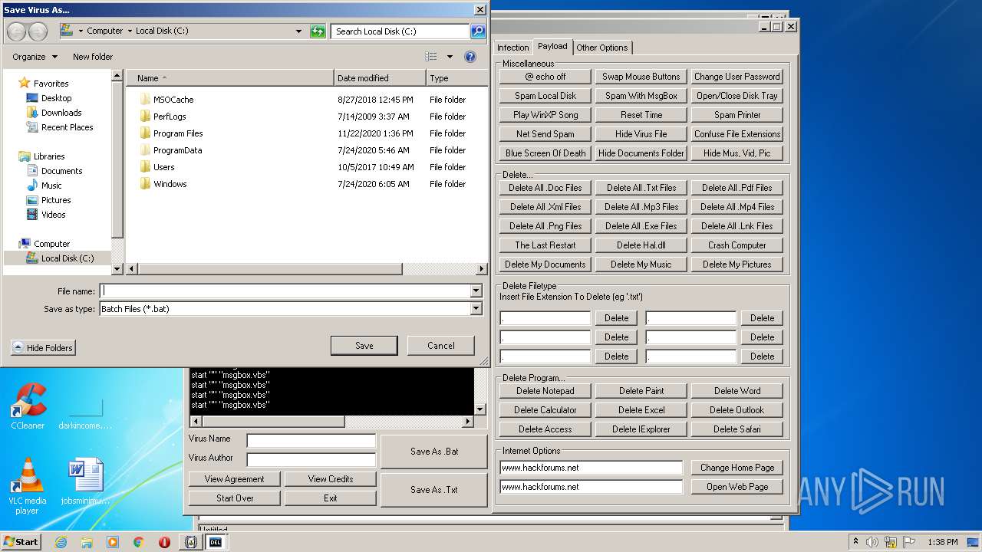The height and width of the screenshot is (552, 982).
Task: Select Local Disk (C:) in navigation pane
Action: 68,258
